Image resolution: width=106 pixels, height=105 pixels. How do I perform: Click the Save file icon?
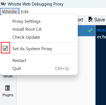[90, 19]
